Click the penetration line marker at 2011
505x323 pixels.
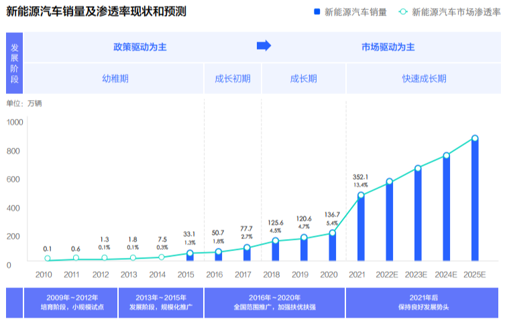pos(76,258)
